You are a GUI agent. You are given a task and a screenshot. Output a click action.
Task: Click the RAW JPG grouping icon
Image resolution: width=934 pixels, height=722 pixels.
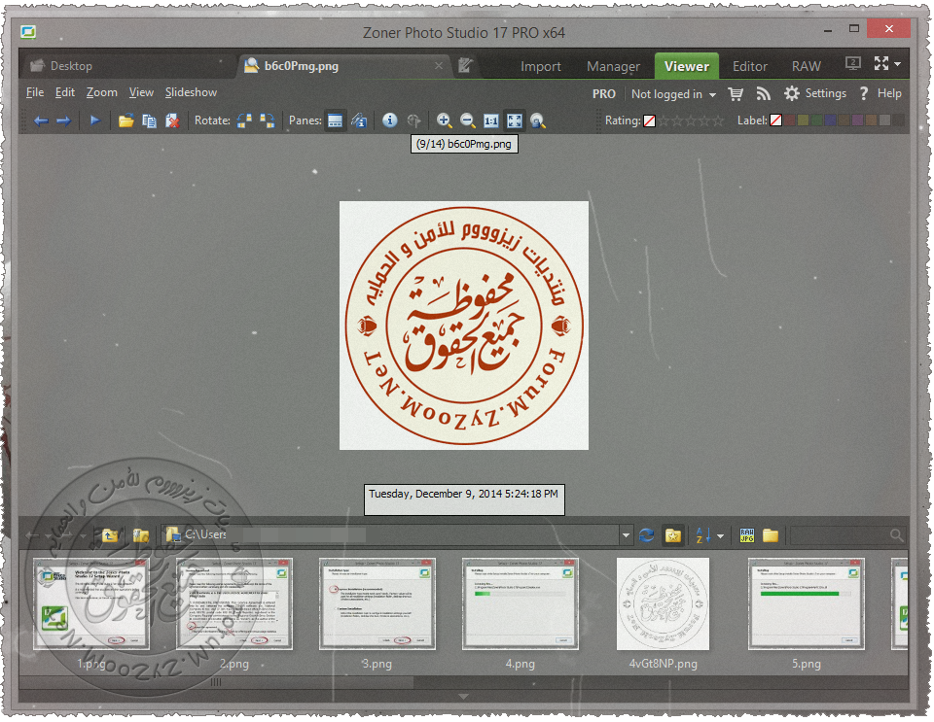[747, 535]
